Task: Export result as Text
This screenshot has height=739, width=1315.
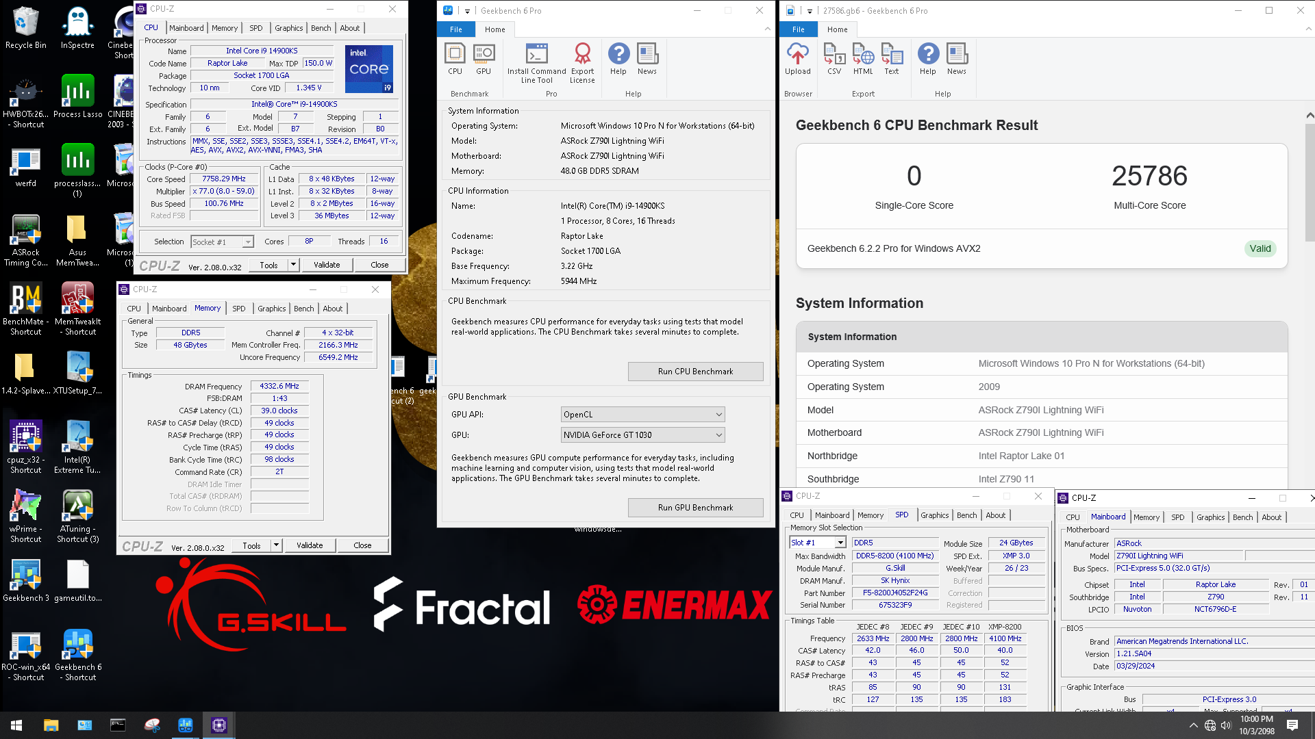Action: [x=892, y=59]
